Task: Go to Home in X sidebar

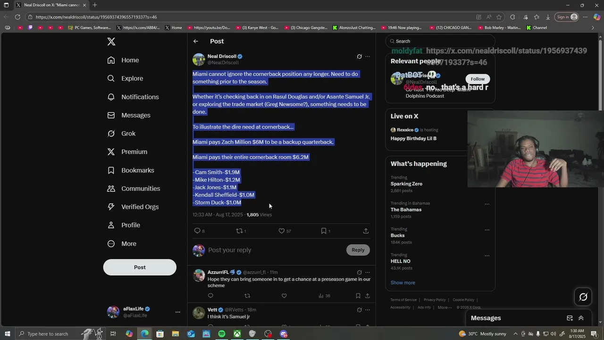Action: (123, 60)
